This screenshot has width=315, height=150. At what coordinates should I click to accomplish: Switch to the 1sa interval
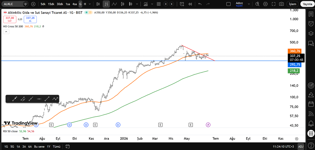[x=68, y=4]
